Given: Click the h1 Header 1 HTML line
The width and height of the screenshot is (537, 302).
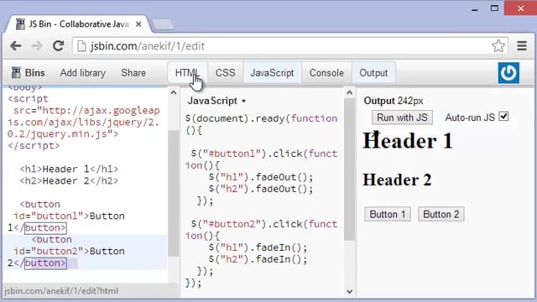Looking at the screenshot, I should tap(69, 169).
